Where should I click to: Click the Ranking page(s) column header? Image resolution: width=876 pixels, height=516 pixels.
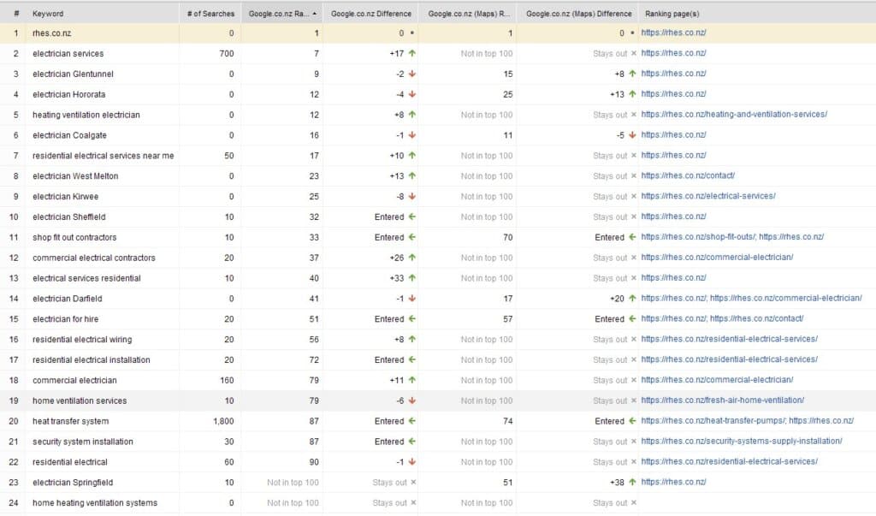coord(672,14)
